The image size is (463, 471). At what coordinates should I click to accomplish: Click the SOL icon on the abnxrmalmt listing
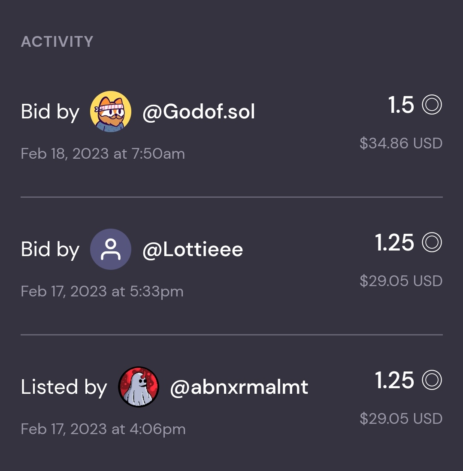coord(432,380)
